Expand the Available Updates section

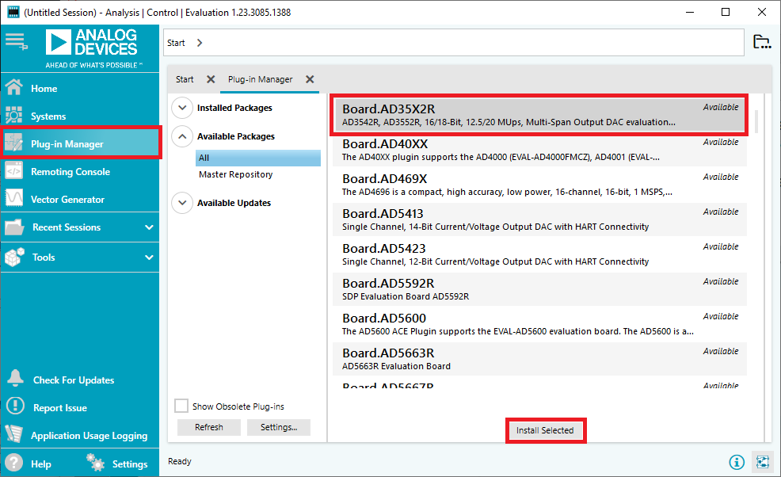pyautogui.click(x=182, y=203)
